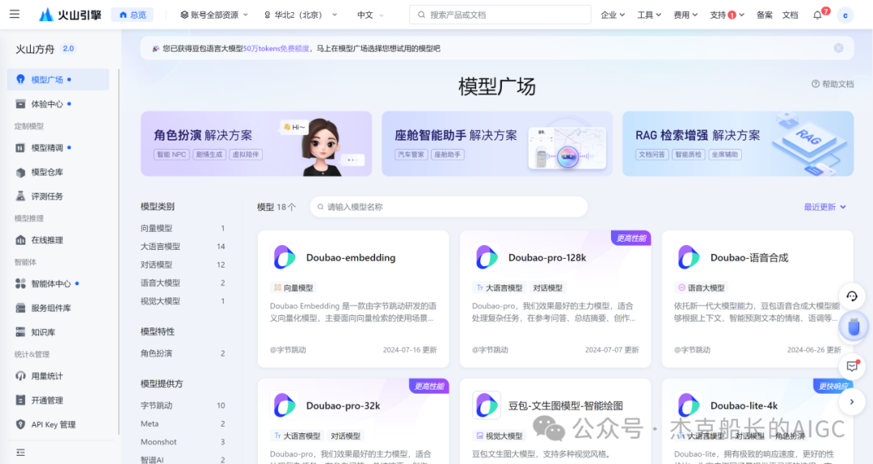Open the user avatar icon
Image resolution: width=873 pixels, height=464 pixels.
(846, 15)
